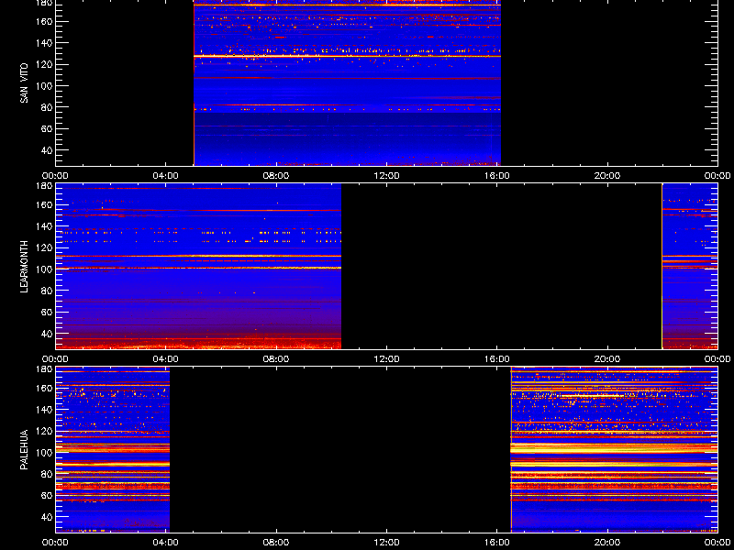Click 04:00 time label under Learmonth panel
The image size is (734, 550).
[x=166, y=359]
